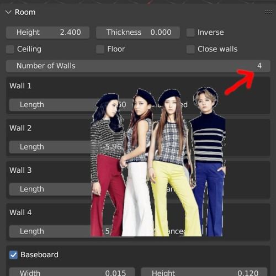Viewport: 276px width, 276px height.
Task: Click the Baseboard Height 0.120 field
Action: pyautogui.click(x=204, y=272)
